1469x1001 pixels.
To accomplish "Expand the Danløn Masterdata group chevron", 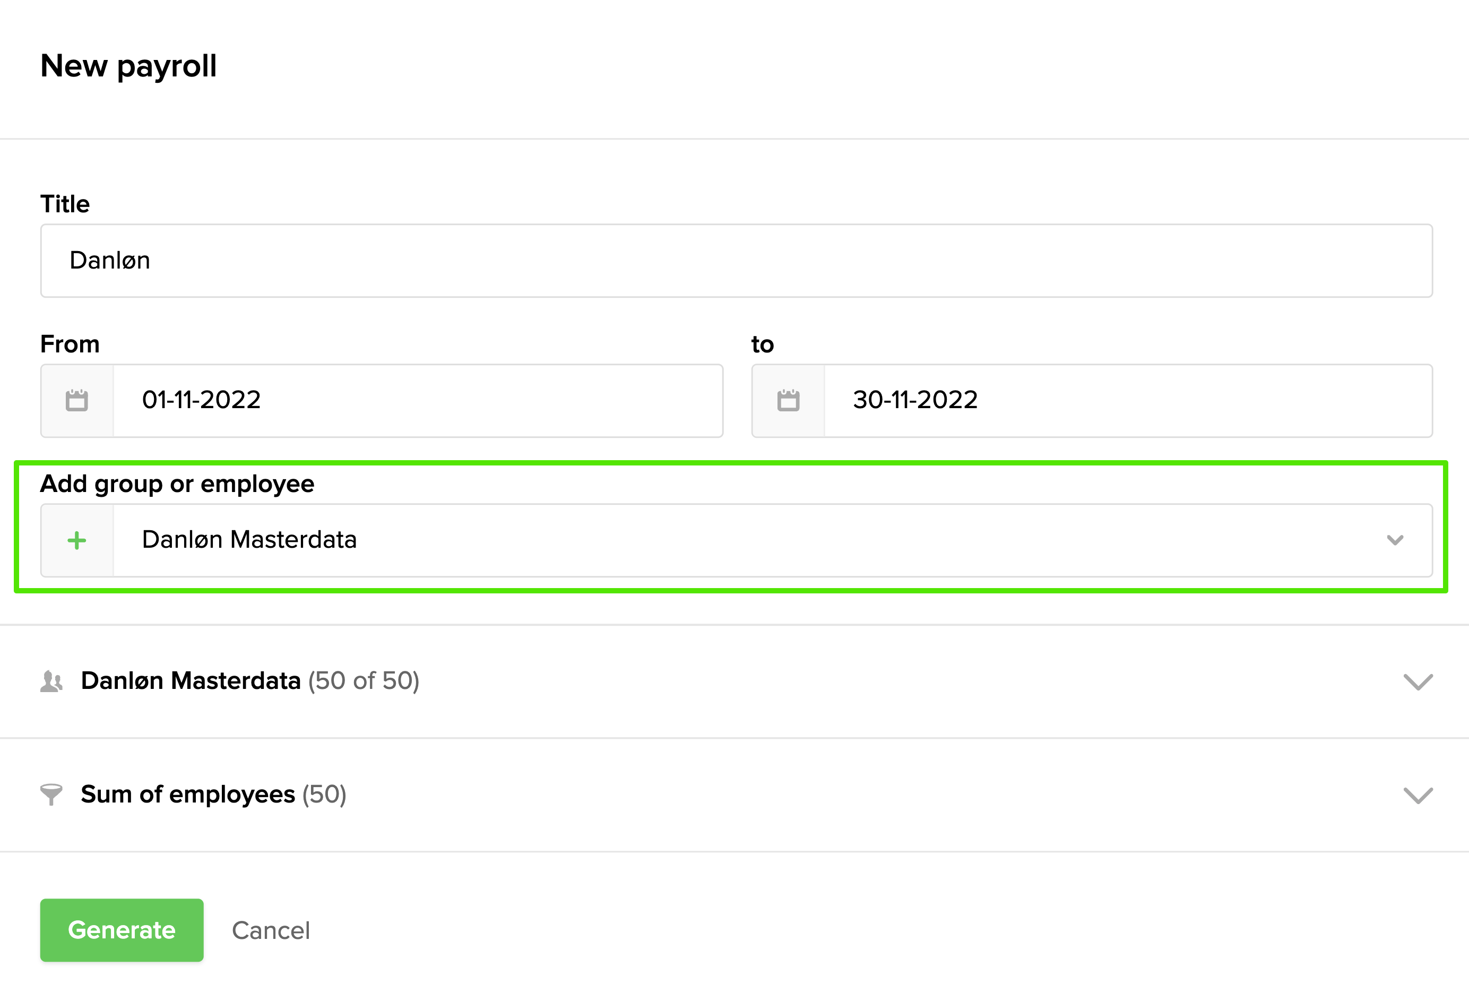I will [x=1418, y=681].
